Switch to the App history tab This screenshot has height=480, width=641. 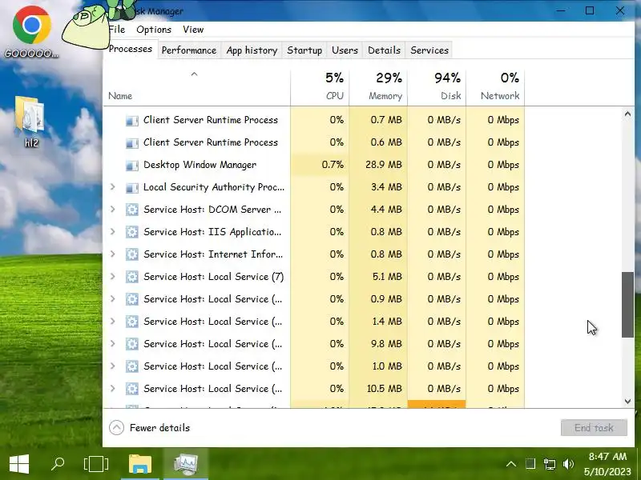(252, 50)
